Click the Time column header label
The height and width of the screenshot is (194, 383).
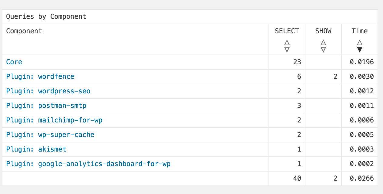tap(360, 31)
